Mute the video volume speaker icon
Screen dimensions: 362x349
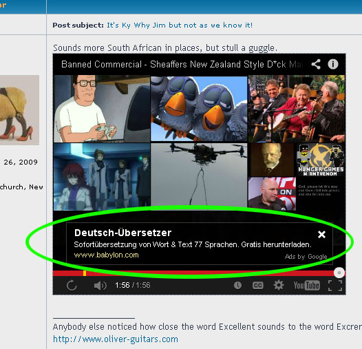tap(100, 286)
